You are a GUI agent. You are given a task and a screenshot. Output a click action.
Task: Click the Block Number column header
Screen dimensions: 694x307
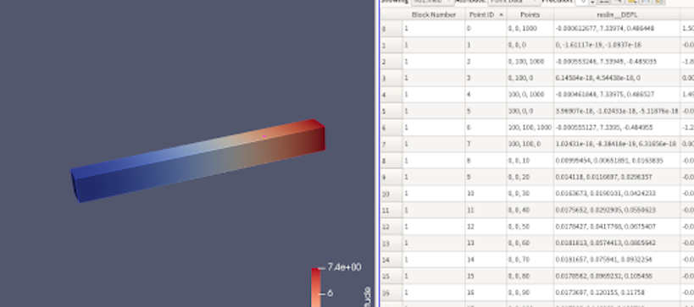pos(433,14)
